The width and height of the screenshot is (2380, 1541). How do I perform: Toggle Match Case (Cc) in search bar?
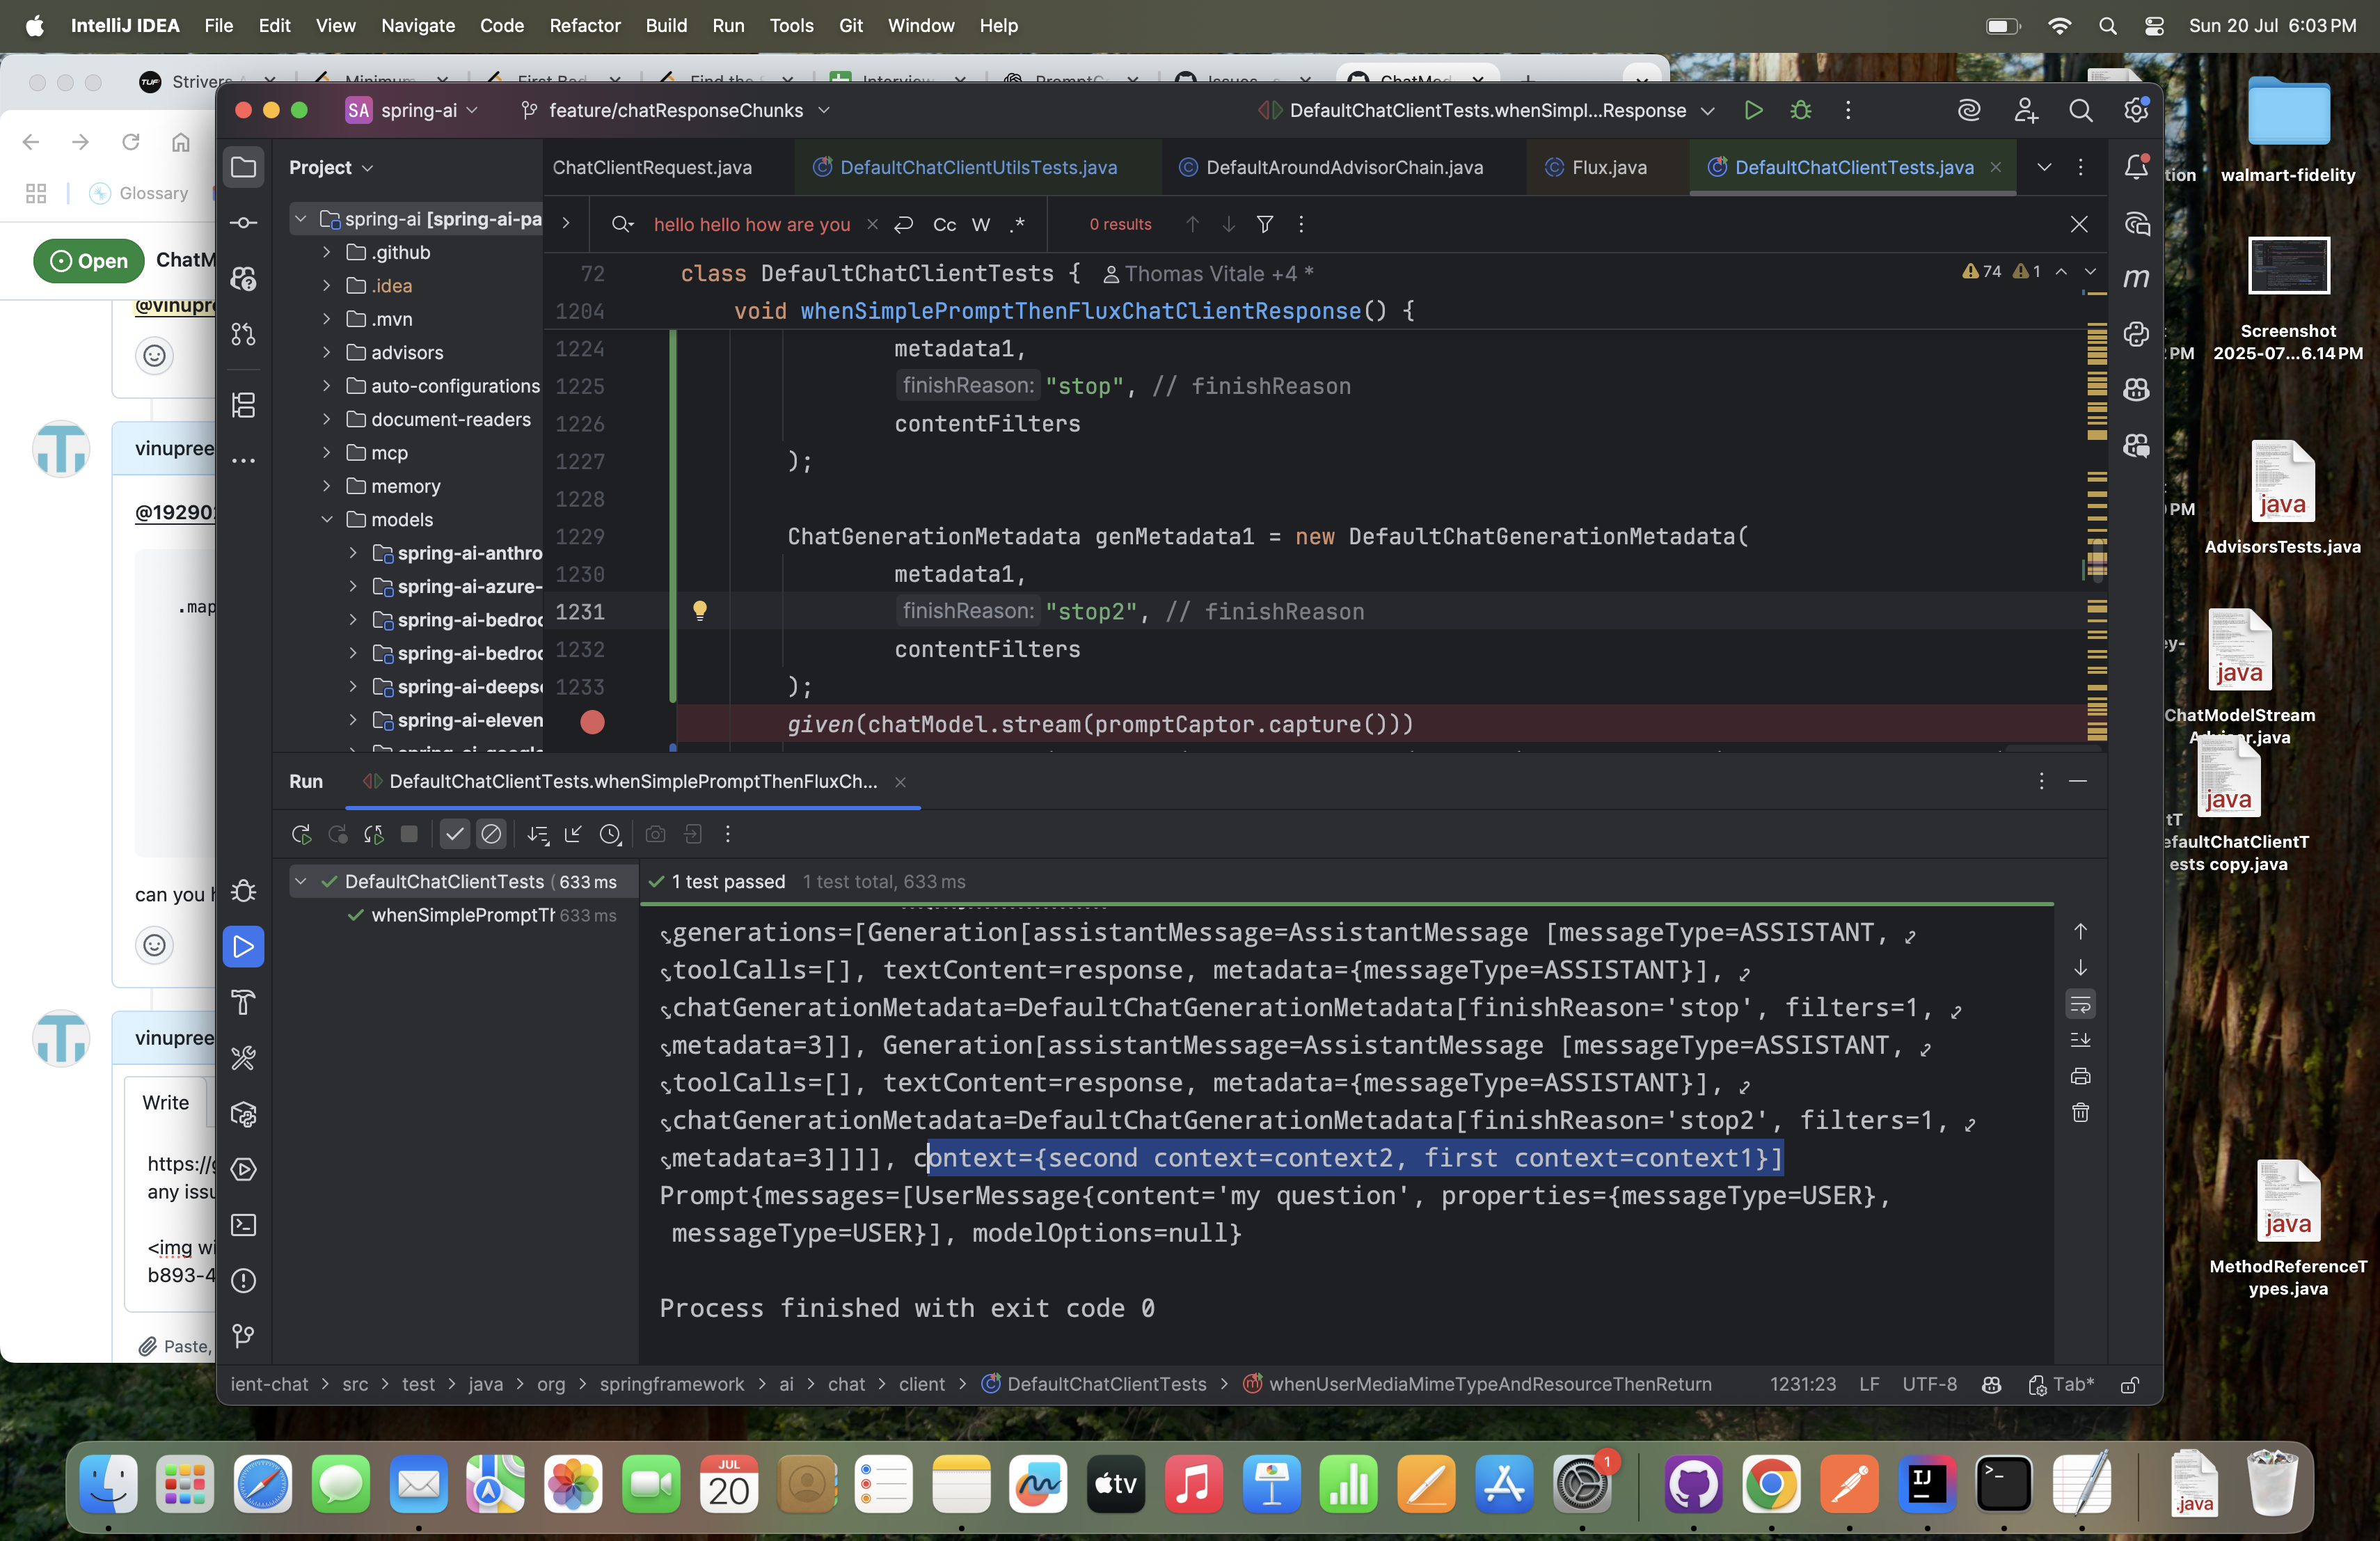[944, 224]
